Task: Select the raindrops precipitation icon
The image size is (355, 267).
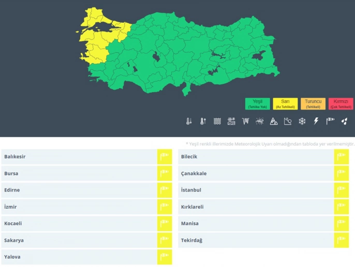Action: coord(344,121)
